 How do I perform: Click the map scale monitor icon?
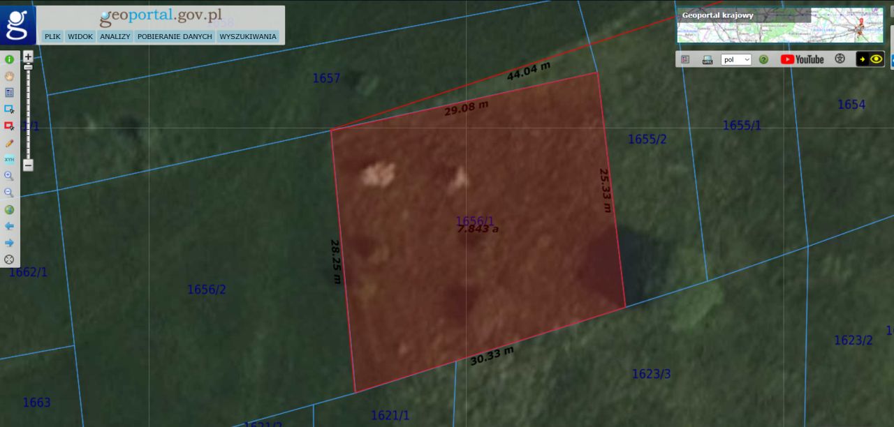707,59
